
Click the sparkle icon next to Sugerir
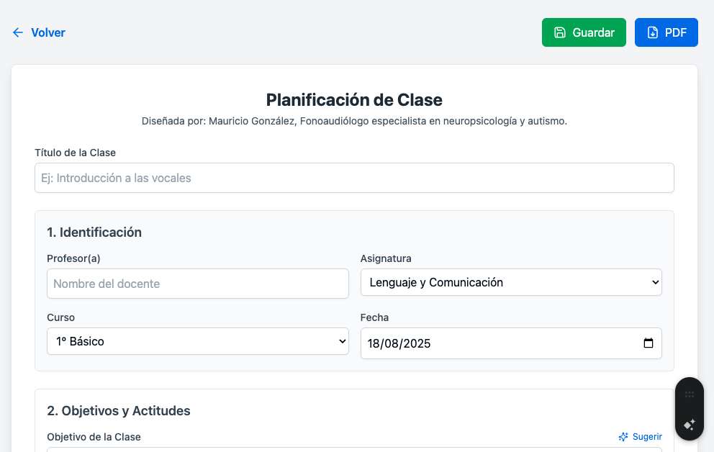pos(623,437)
